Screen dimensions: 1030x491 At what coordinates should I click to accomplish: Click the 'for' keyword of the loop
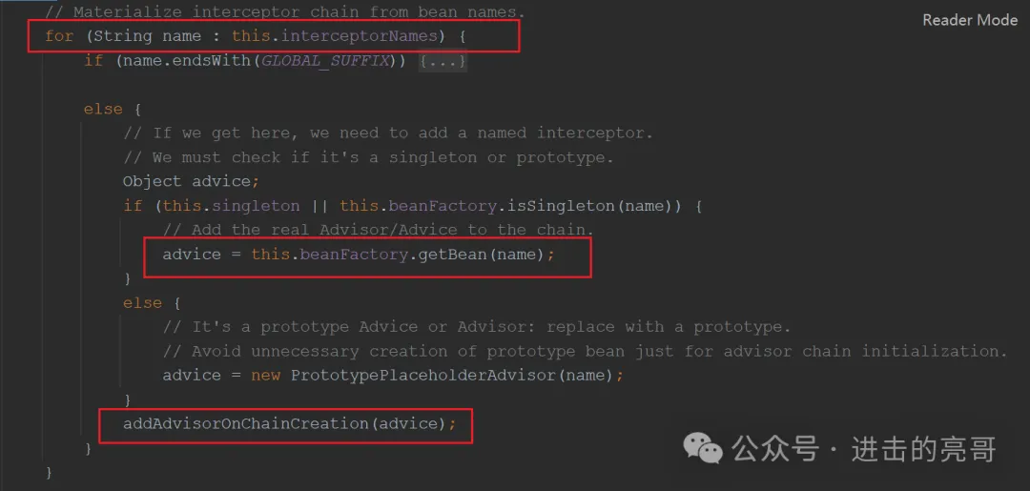coord(59,36)
